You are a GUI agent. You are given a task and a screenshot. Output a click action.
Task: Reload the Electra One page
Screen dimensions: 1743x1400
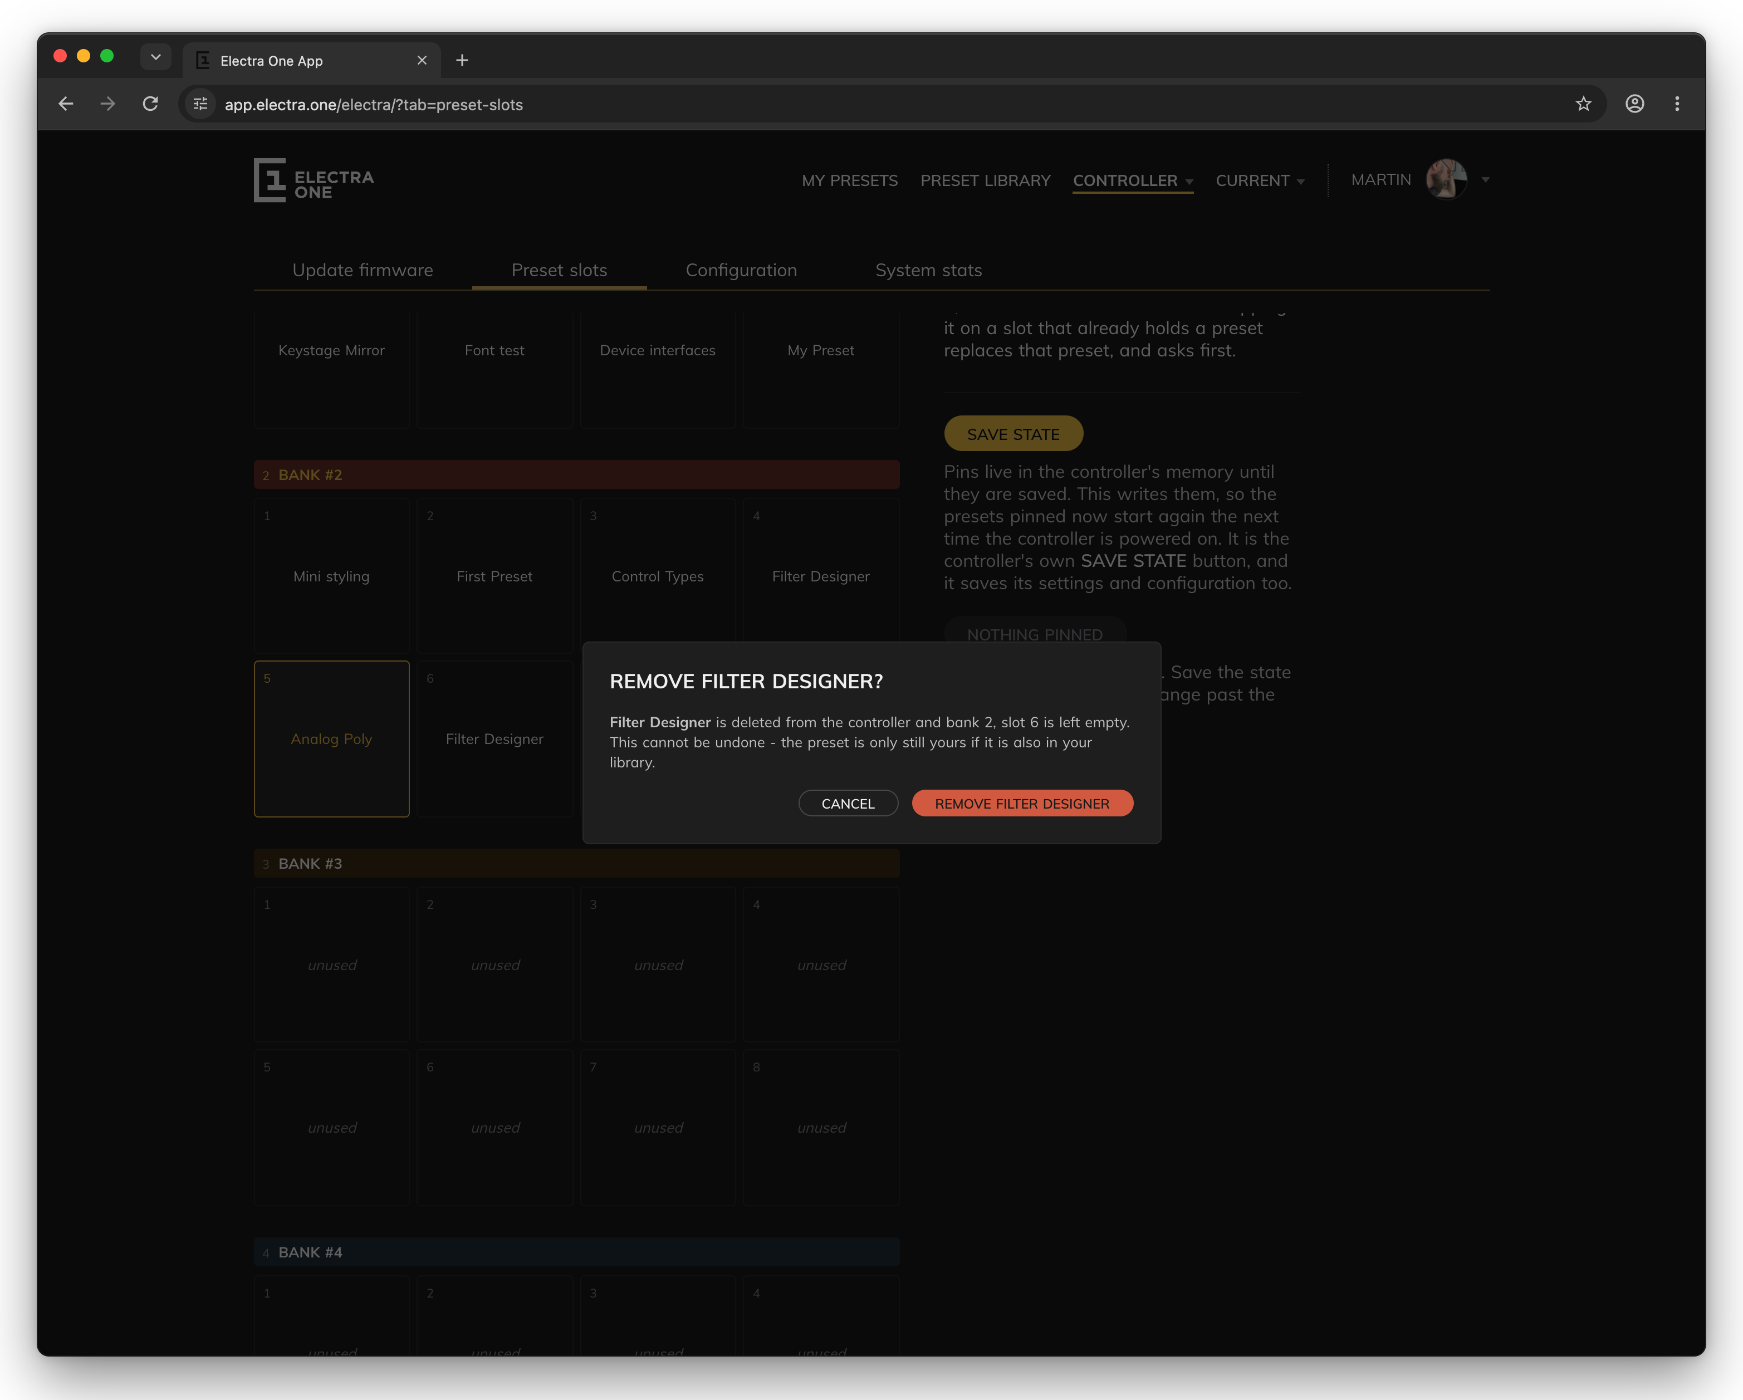(x=150, y=104)
